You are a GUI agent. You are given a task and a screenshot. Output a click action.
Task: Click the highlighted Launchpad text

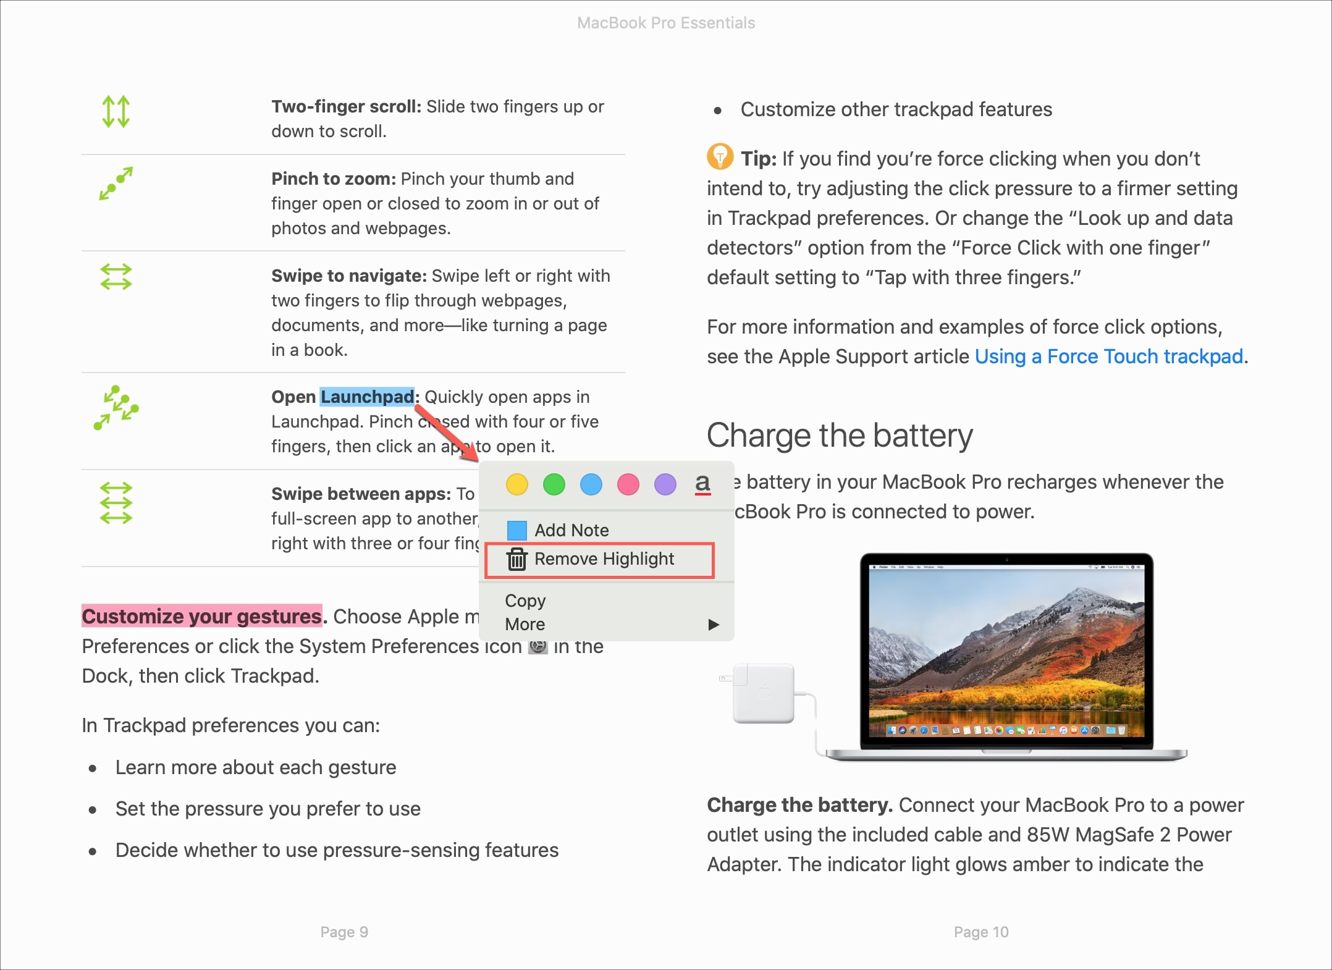click(x=366, y=397)
